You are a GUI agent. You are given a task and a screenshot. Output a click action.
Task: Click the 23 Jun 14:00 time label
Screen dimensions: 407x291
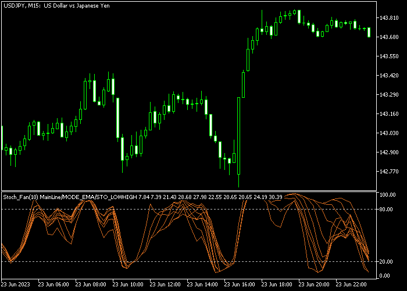[202, 285]
